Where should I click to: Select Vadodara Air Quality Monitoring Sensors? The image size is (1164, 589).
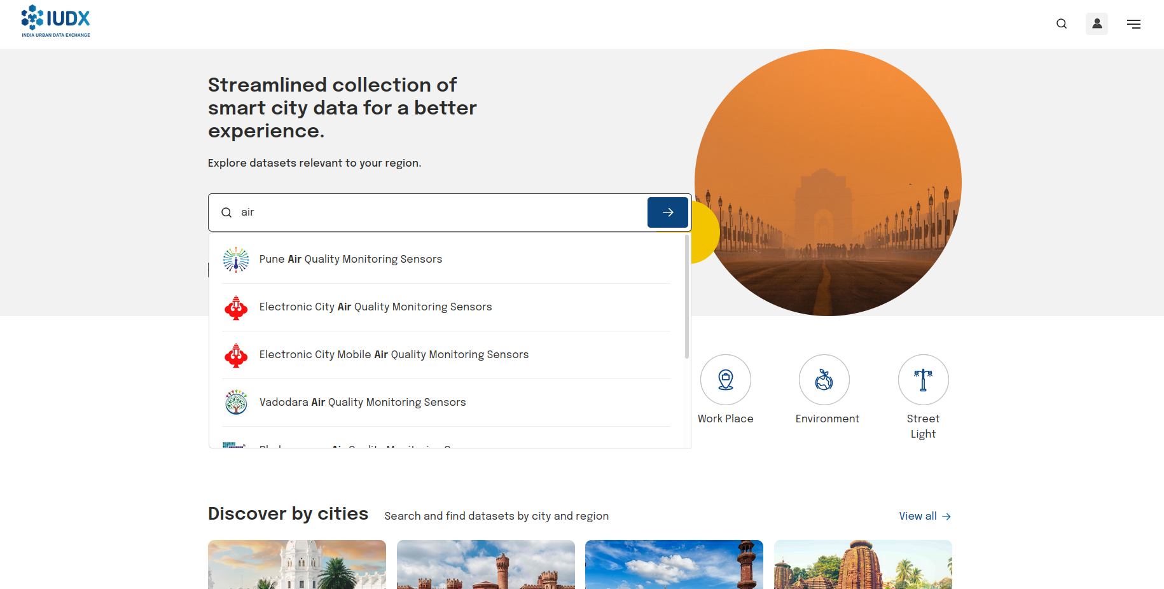click(x=363, y=403)
